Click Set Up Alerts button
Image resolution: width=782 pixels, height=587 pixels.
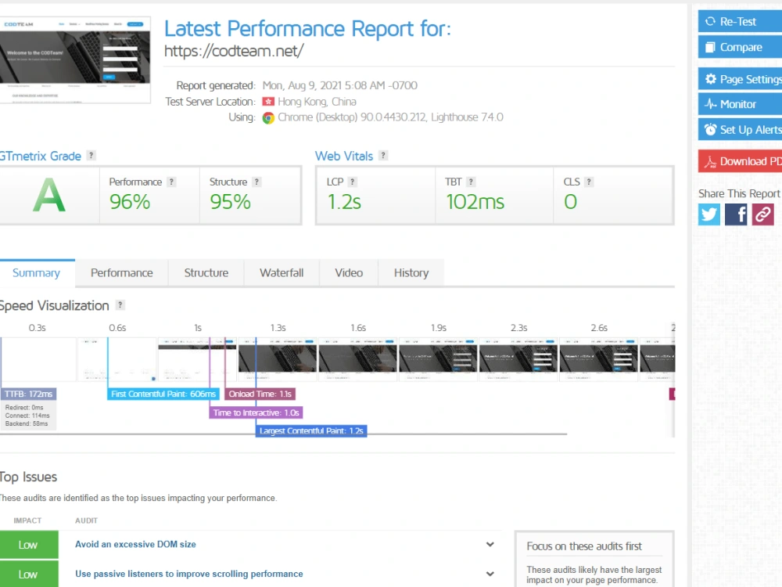coord(740,130)
